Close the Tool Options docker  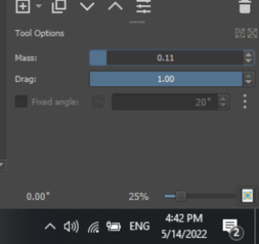pyautogui.click(x=252, y=33)
